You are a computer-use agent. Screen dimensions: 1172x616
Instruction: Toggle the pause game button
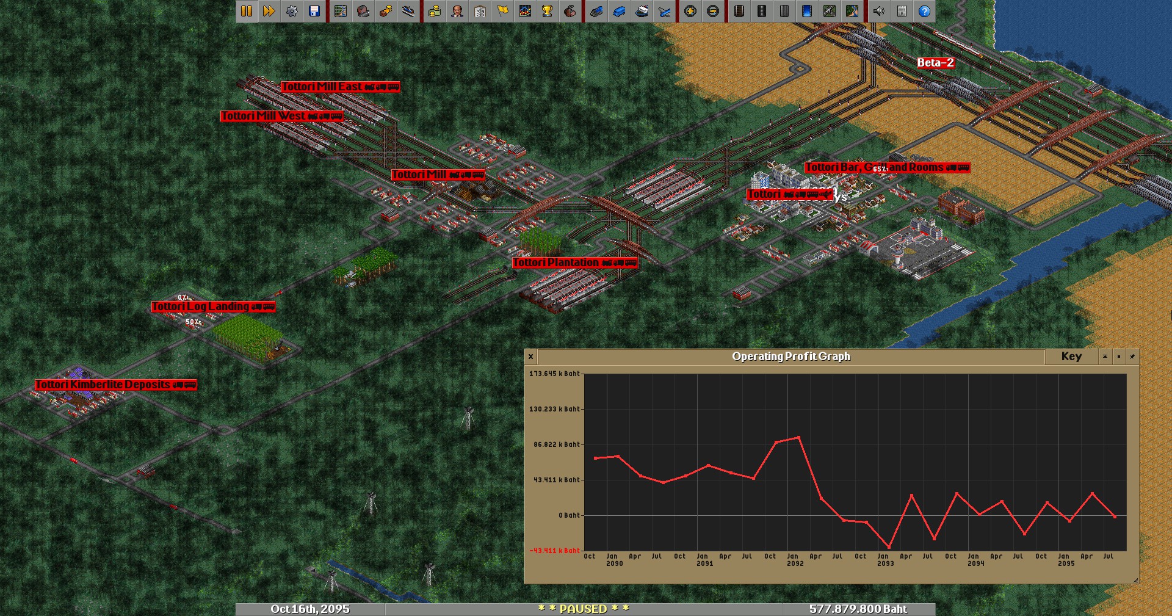[x=247, y=11]
